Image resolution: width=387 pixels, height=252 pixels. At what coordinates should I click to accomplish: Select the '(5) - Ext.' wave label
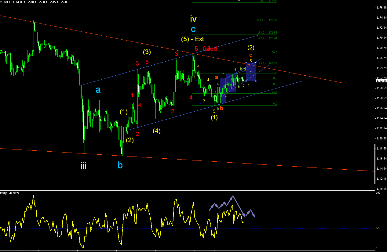(193, 39)
